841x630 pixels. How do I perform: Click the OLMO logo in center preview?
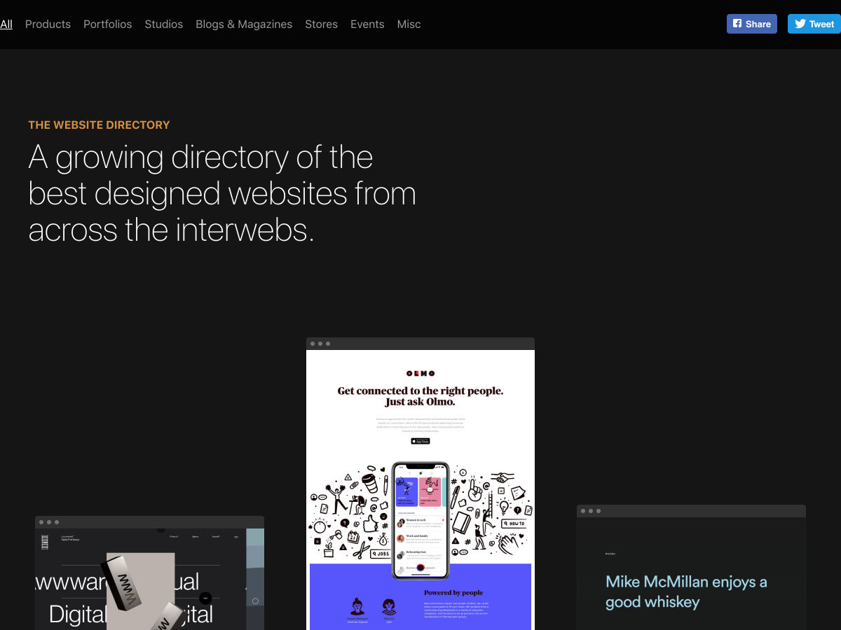420,373
